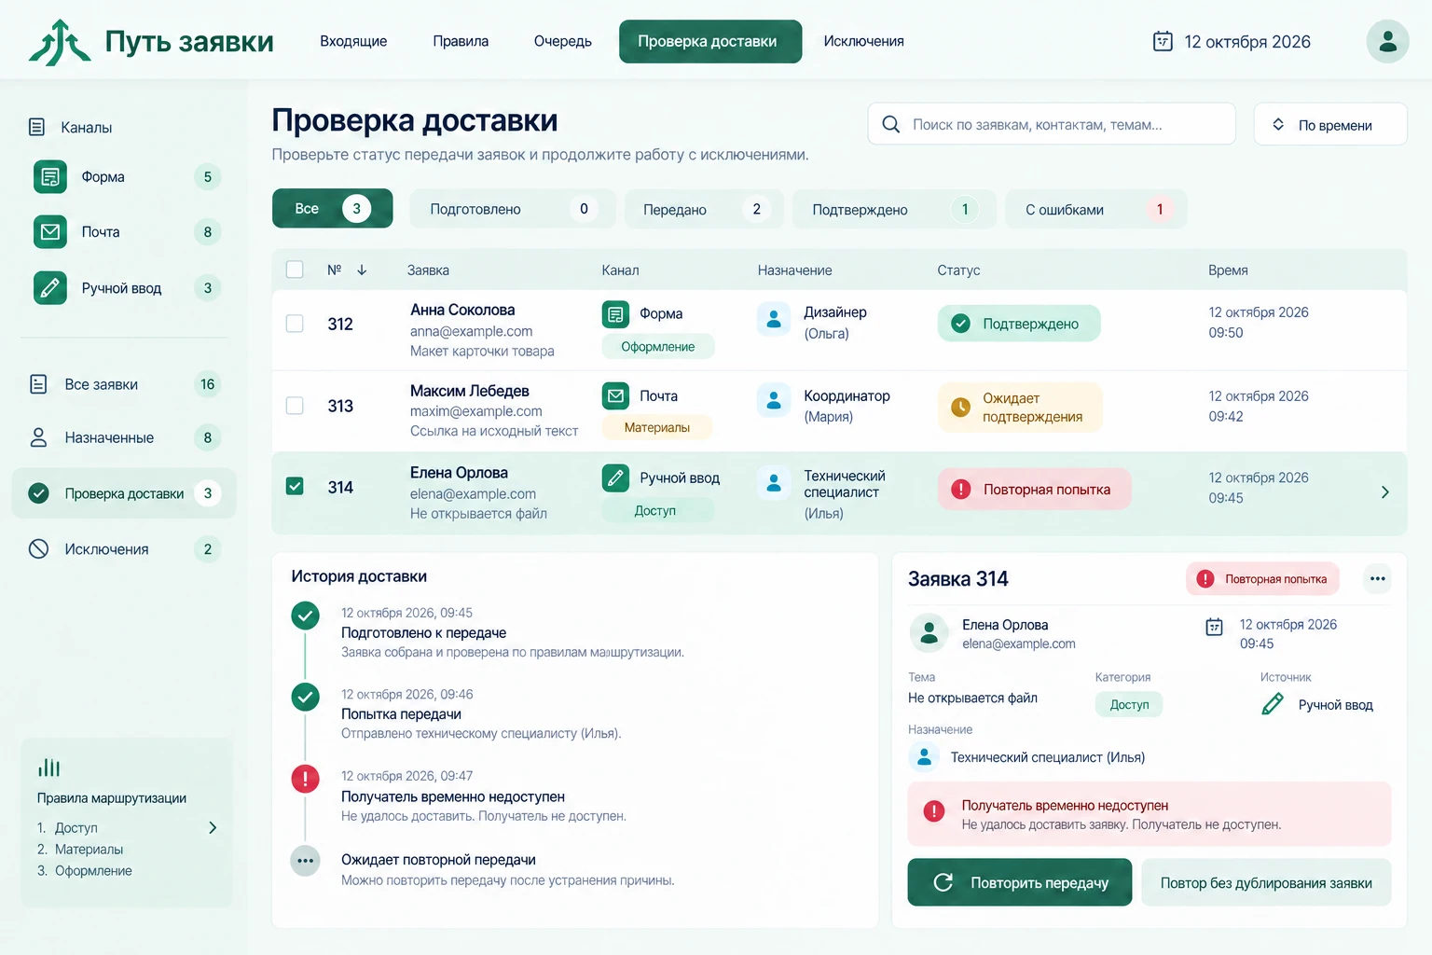Click the Все заявки document icon
This screenshot has height=955, width=1432.
coord(38,384)
